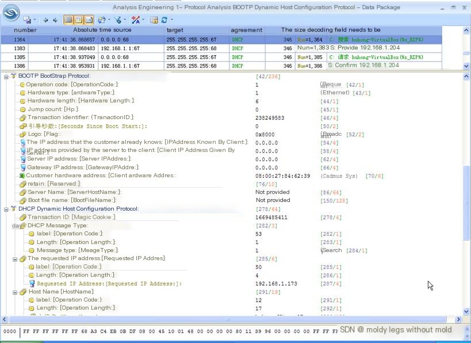The image size is (471, 343).
Task: Toggle the decode tree pane view
Action: coord(78,20)
